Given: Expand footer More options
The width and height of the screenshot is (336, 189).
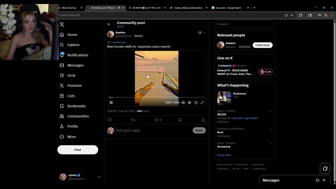Looking at the screenshot, I should [x=246, y=169].
